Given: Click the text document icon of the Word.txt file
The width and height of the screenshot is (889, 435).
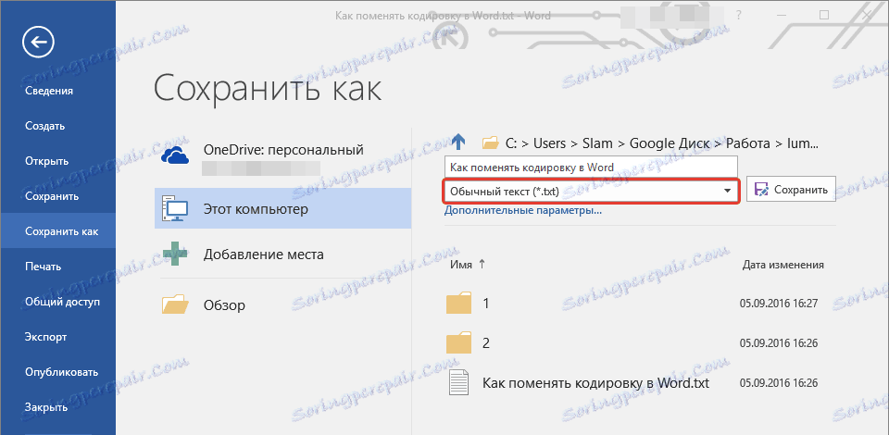Looking at the screenshot, I should (x=458, y=382).
